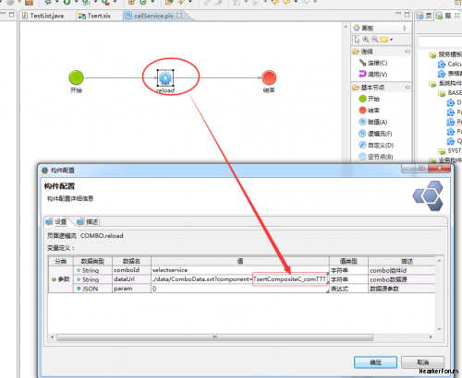
Task: Choose the connection (C) line tool
Action: click(373, 63)
